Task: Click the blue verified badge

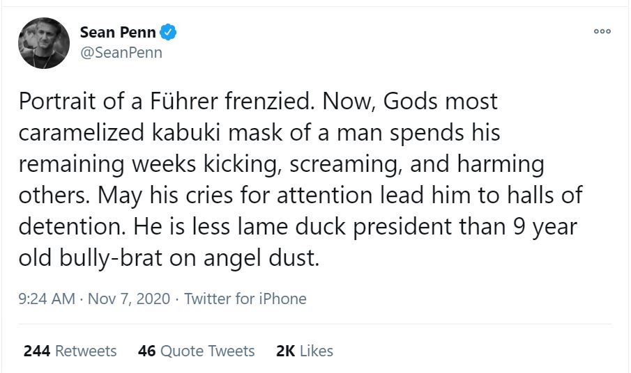Action: [169, 32]
